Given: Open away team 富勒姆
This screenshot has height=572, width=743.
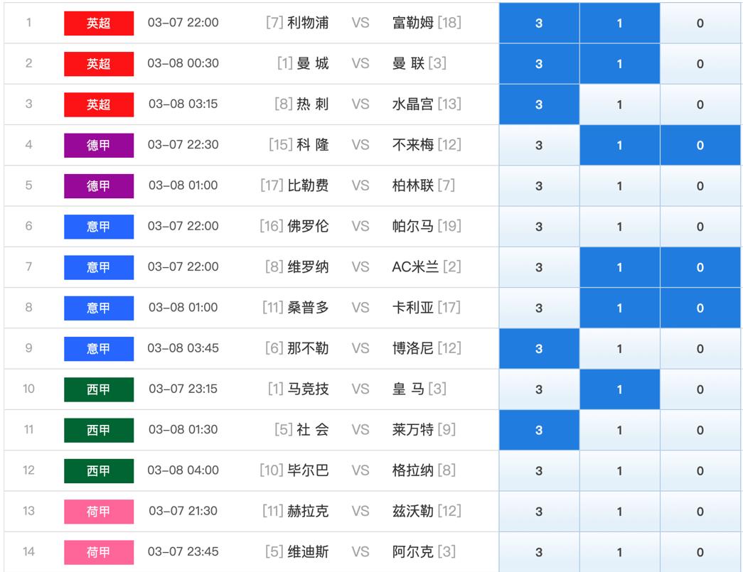Looking at the screenshot, I should 412,22.
